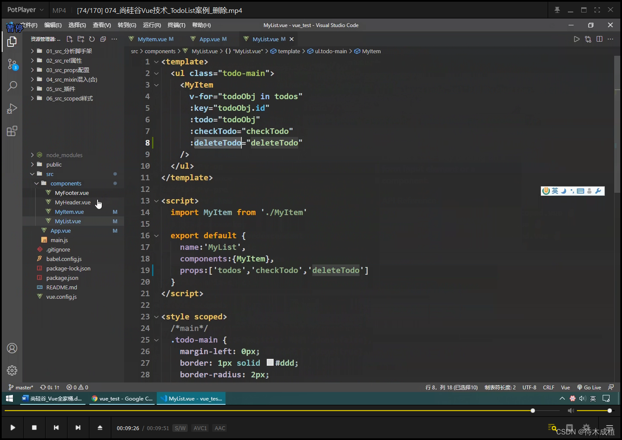Open MyFooter.vue in the file tree
The height and width of the screenshot is (440, 622).
tap(72, 193)
